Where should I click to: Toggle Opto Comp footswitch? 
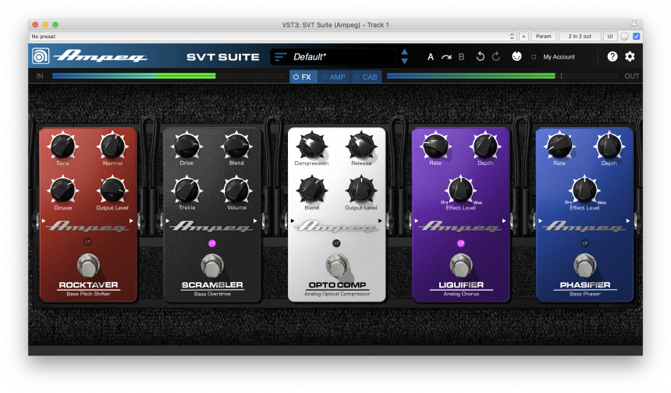point(337,266)
